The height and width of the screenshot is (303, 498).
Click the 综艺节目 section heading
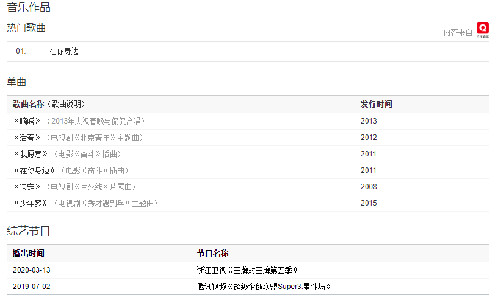[29, 231]
